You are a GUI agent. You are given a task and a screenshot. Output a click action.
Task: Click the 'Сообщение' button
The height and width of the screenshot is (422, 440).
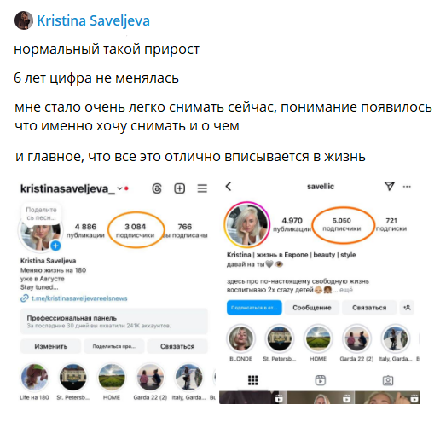(x=312, y=308)
